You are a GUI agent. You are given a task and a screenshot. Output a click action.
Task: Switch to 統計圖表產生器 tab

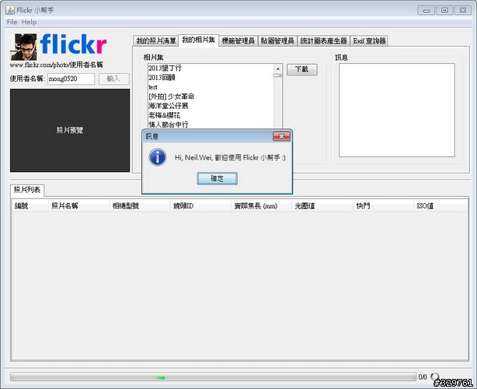point(323,40)
